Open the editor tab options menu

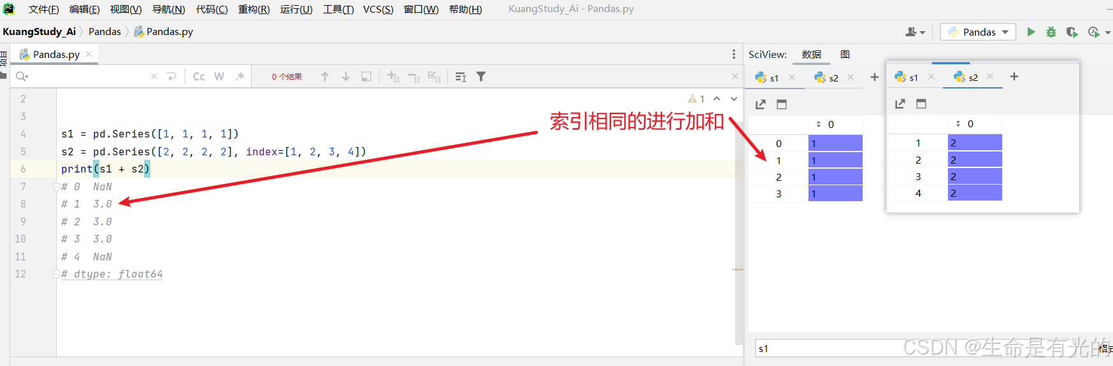tap(734, 55)
